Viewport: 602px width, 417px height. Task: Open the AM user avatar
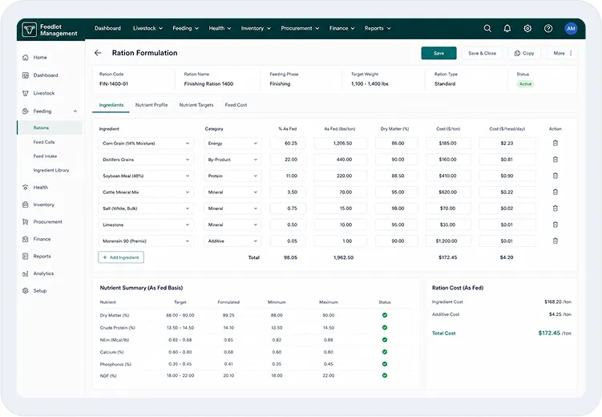(x=571, y=28)
